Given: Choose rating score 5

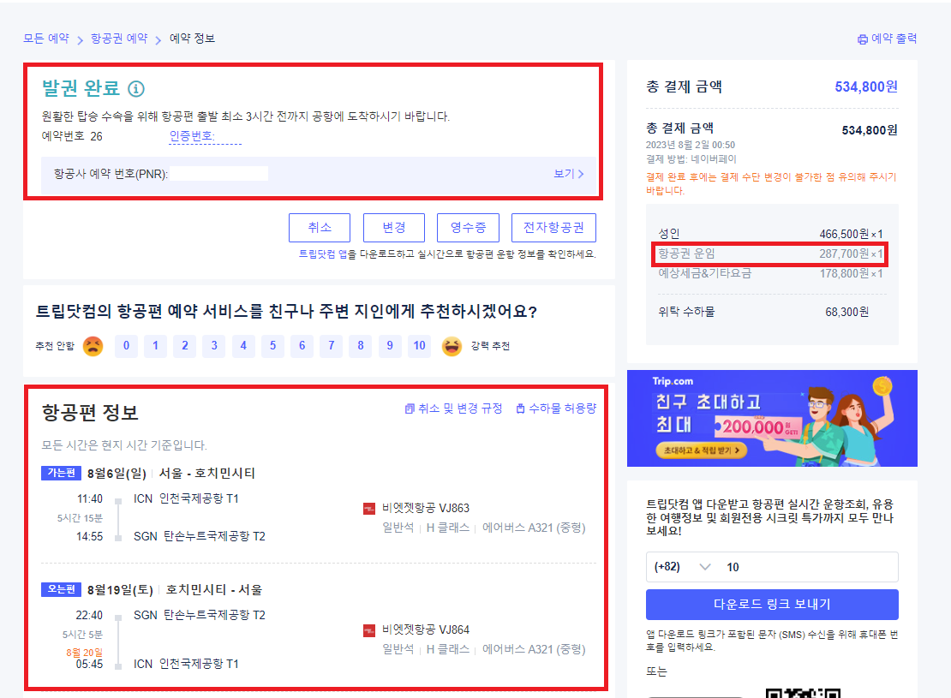Looking at the screenshot, I should [x=272, y=346].
